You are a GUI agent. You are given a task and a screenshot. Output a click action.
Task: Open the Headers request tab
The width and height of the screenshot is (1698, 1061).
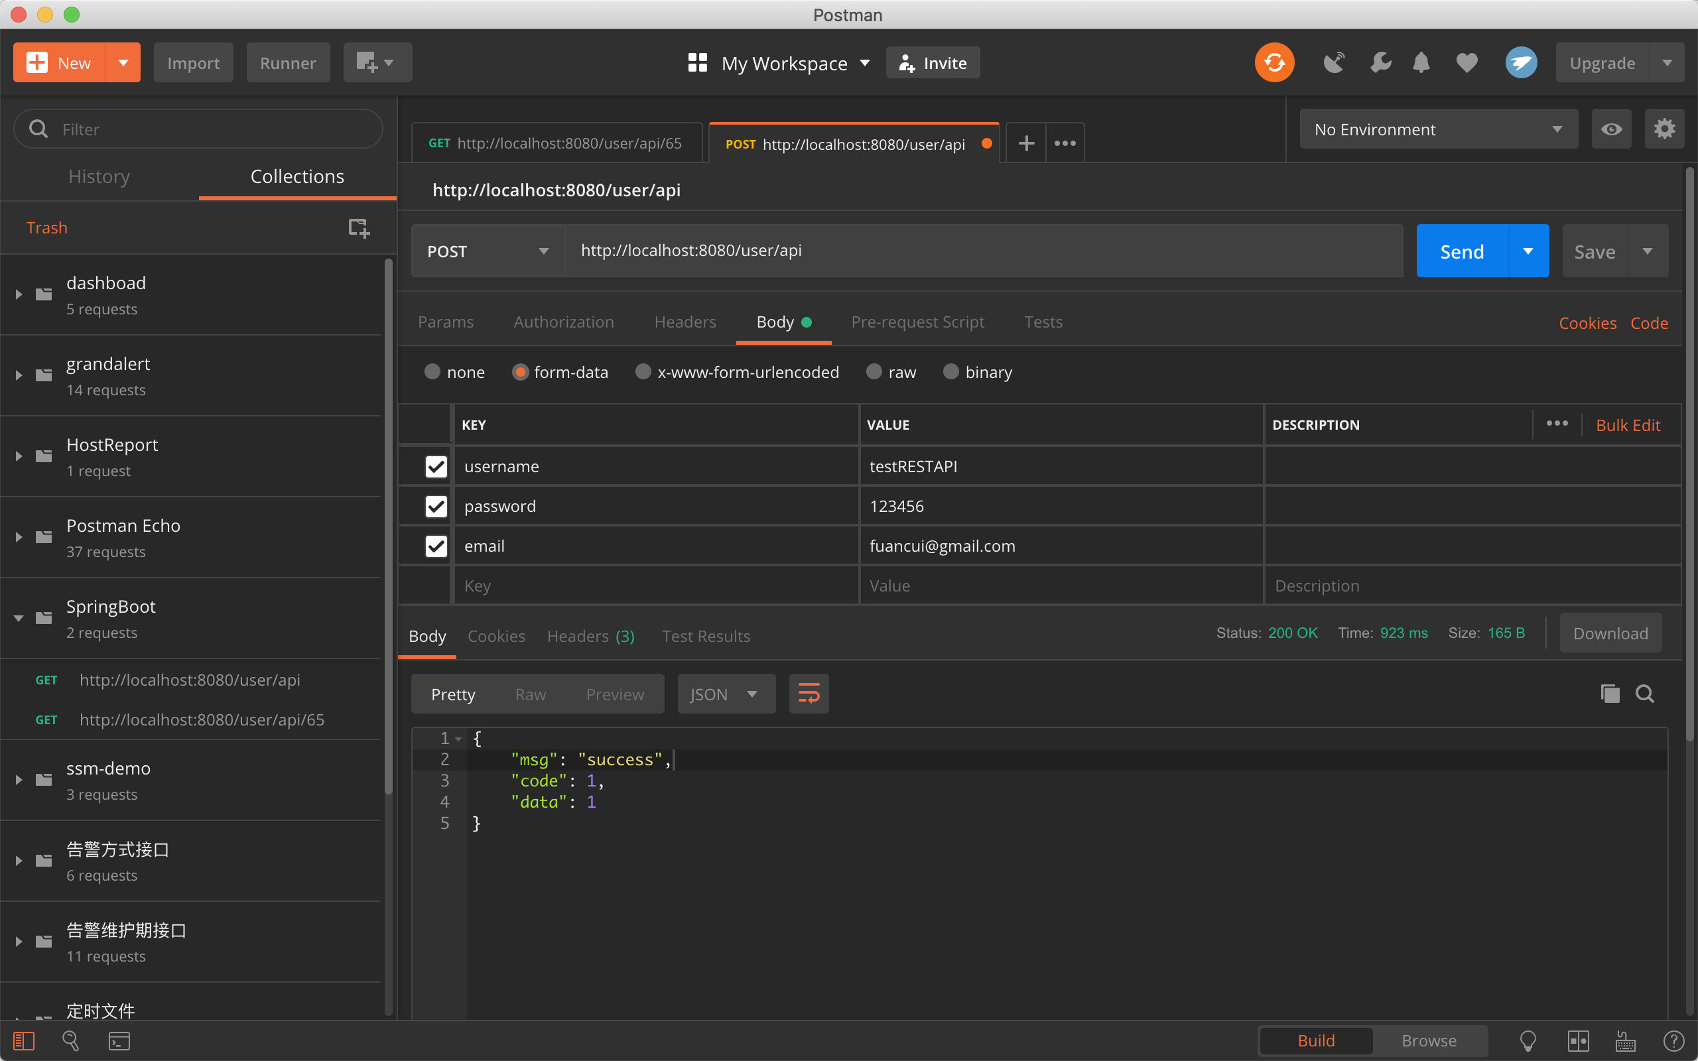(x=685, y=322)
